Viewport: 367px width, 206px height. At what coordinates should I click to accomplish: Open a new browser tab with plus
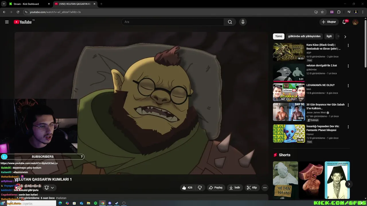101,4
